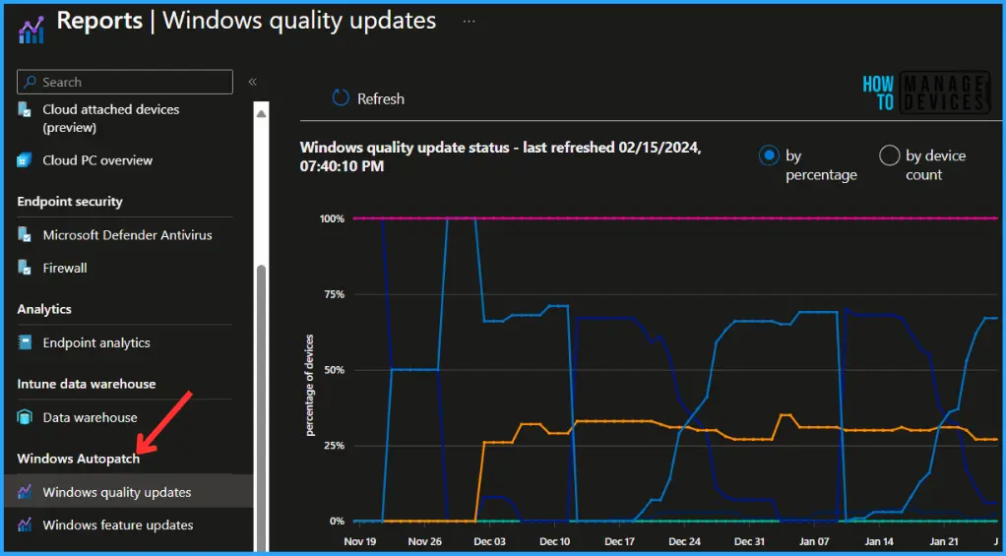Click the '25%' y-axis label
Viewport: 1006px width, 556px height.
tap(335, 446)
